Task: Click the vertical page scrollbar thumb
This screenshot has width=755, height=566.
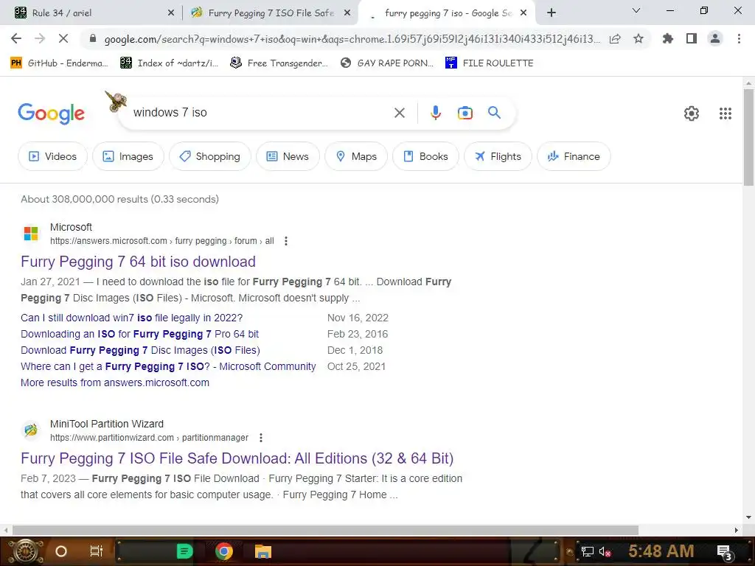Action: tap(748, 138)
